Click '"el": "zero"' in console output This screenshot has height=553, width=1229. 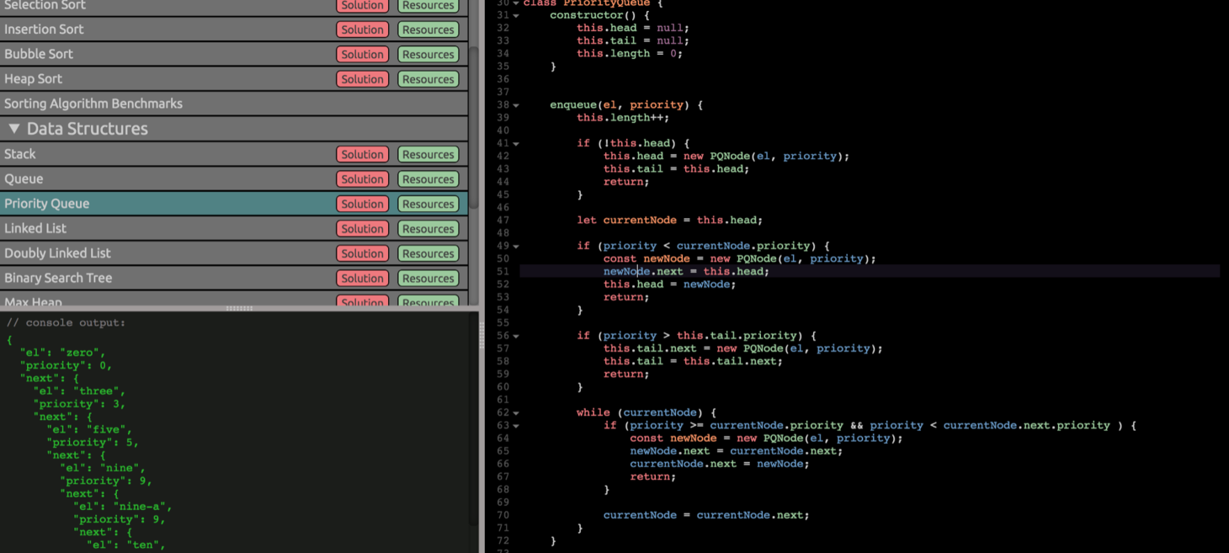coord(62,353)
